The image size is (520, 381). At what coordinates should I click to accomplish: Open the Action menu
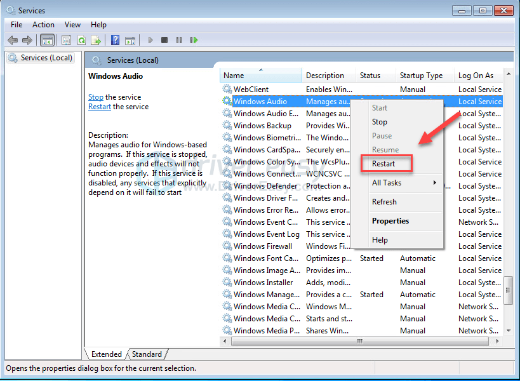[x=43, y=24]
